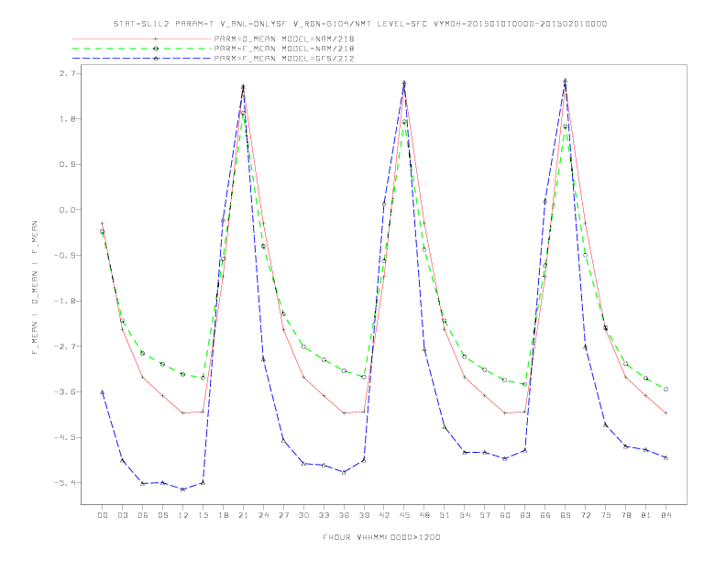Click x-axis tick label 33

(x=324, y=515)
